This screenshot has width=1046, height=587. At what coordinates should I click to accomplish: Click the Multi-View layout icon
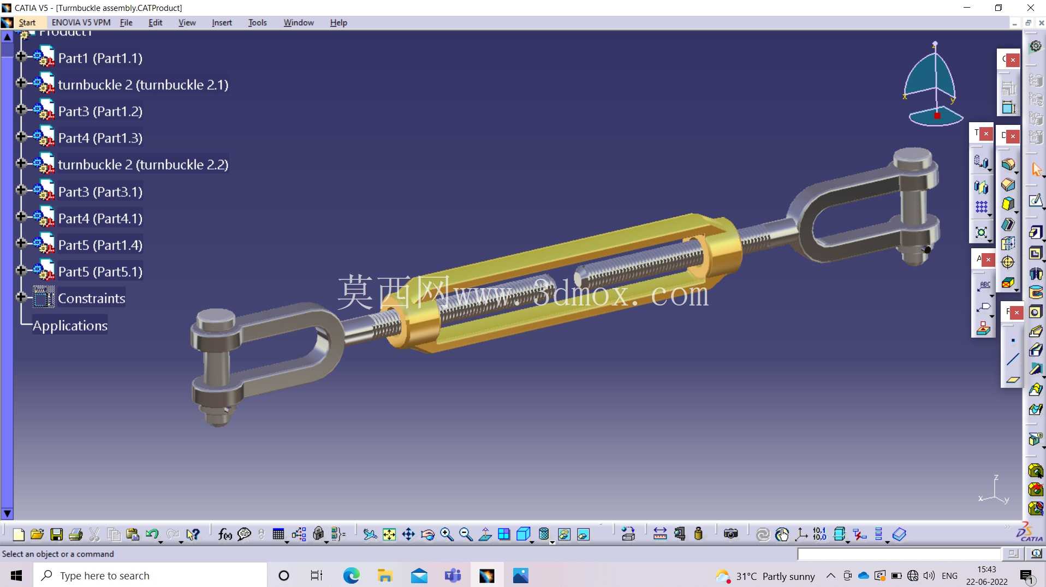[x=504, y=534]
